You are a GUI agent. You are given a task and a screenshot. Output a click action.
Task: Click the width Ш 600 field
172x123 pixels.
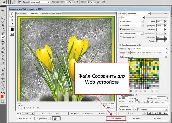(125, 98)
